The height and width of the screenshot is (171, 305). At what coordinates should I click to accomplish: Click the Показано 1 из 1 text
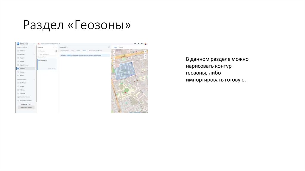42,57
